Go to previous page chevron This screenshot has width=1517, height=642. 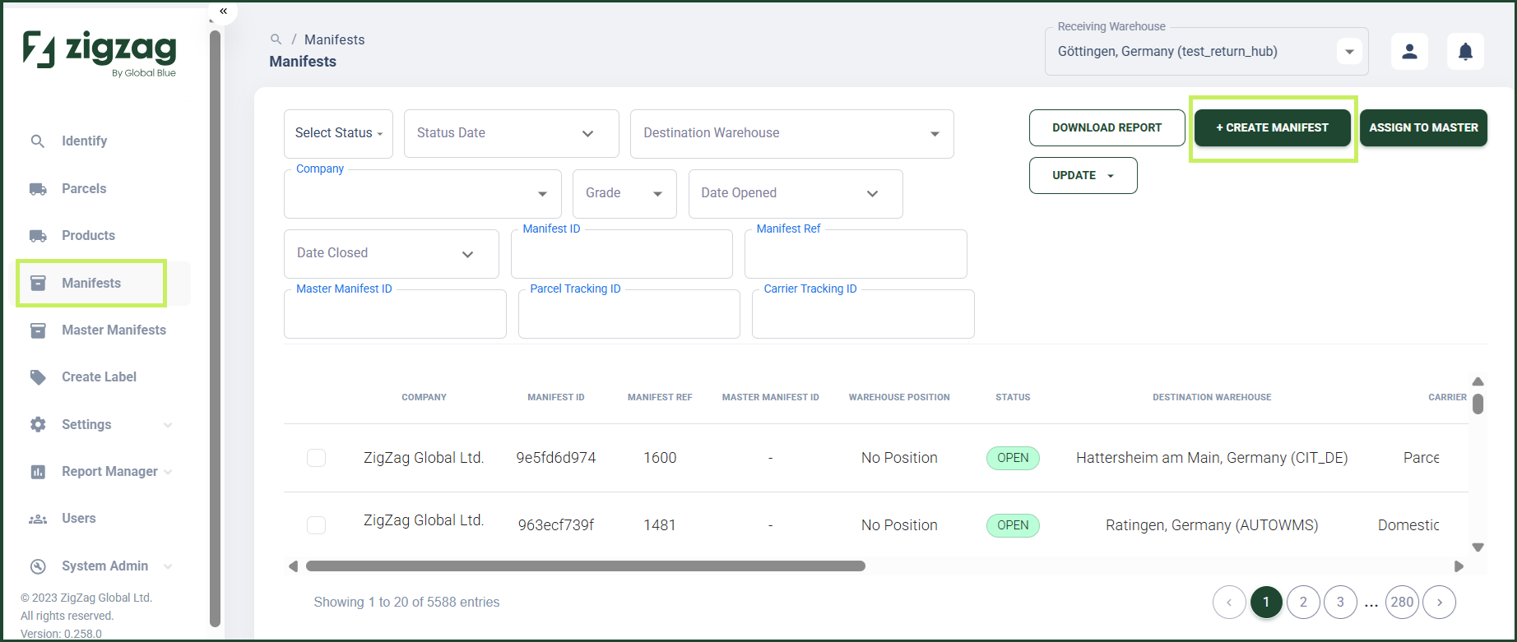[1229, 603]
